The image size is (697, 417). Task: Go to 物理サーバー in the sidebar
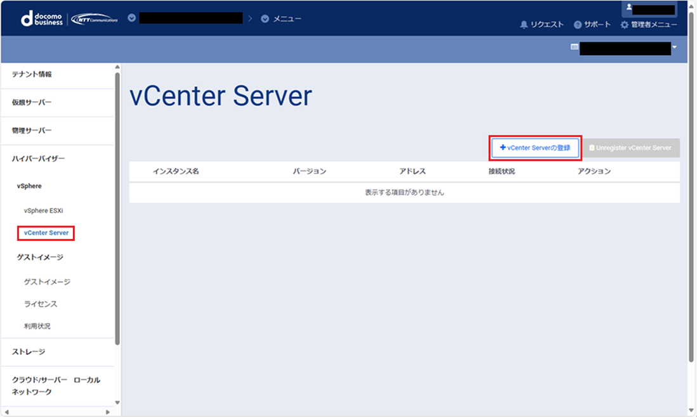point(32,131)
